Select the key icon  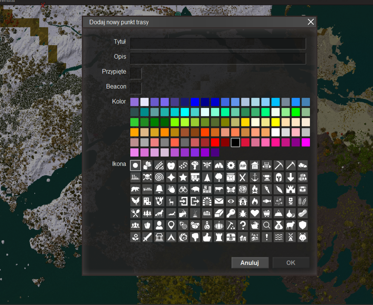pos(231,213)
